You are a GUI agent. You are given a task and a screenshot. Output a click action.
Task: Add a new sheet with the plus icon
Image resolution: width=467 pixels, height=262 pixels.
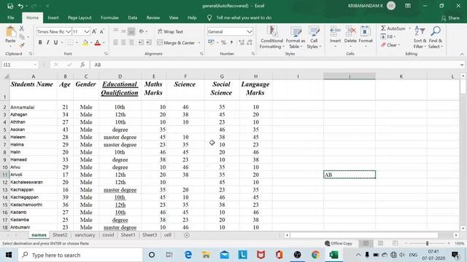(x=187, y=235)
